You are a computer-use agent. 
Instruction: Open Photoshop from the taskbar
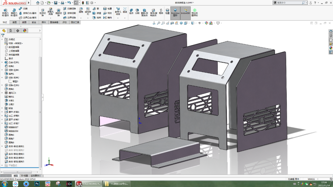pyautogui.click(x=37, y=184)
